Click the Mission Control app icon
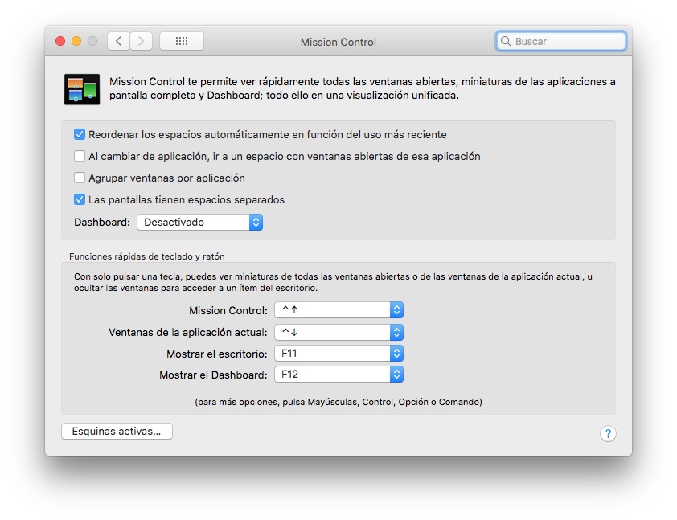This screenshot has width=677, height=520. point(82,89)
